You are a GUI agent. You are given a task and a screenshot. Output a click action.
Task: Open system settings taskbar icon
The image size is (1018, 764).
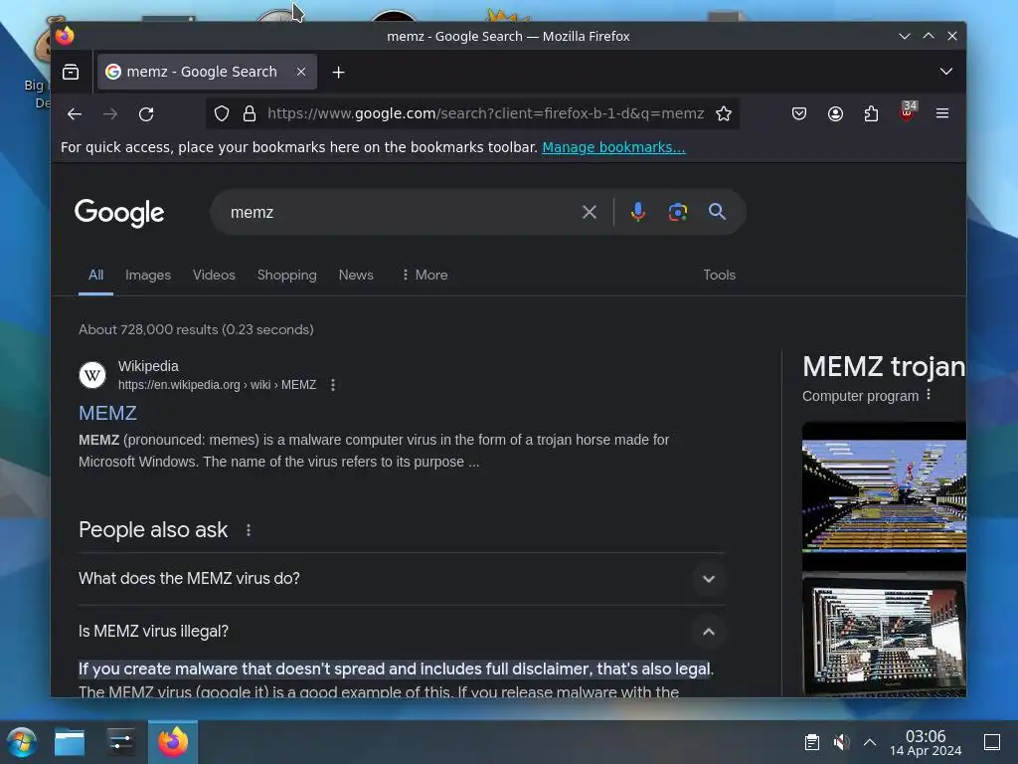tap(121, 742)
